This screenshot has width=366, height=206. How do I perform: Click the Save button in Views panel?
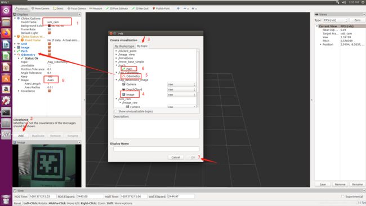(x=323, y=184)
